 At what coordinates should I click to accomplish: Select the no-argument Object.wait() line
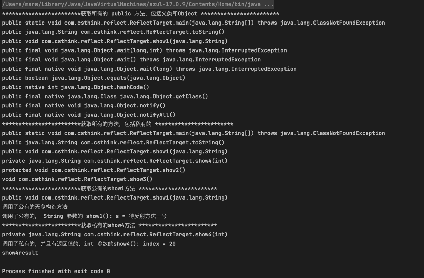tap(131, 60)
